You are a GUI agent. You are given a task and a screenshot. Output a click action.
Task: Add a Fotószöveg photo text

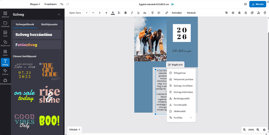pyautogui.click(x=37, y=45)
